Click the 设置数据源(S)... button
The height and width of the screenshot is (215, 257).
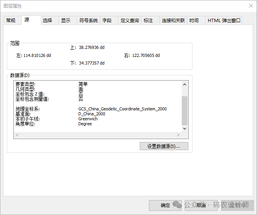164,146
